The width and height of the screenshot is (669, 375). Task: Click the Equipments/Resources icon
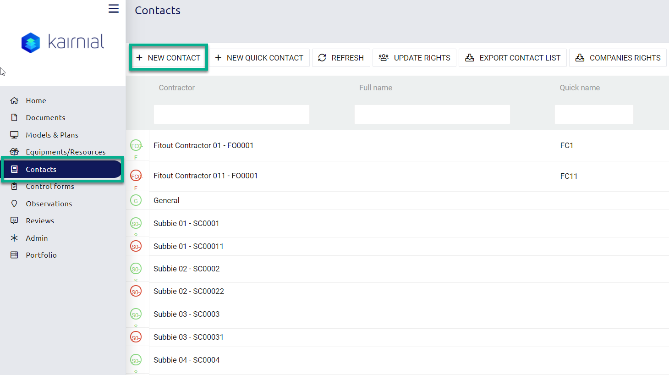pos(14,152)
